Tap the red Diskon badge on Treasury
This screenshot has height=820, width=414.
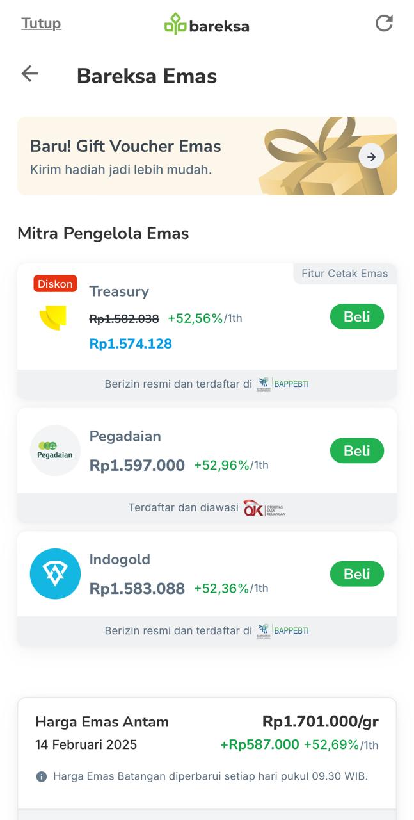coord(55,284)
